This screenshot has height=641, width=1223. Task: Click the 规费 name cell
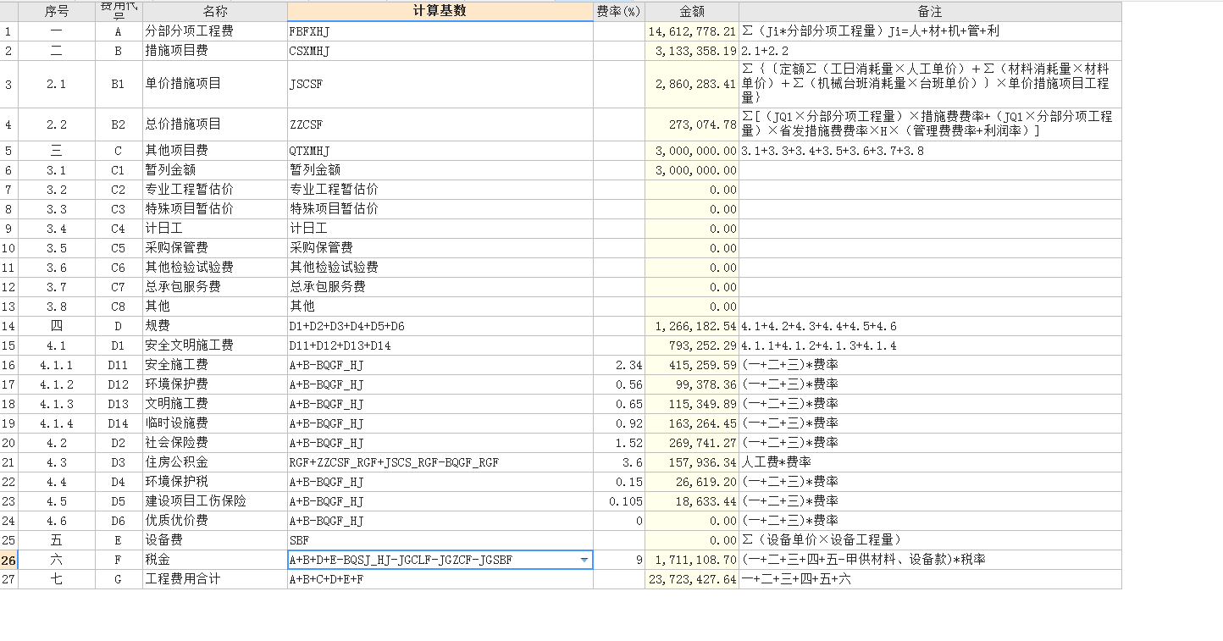215,326
